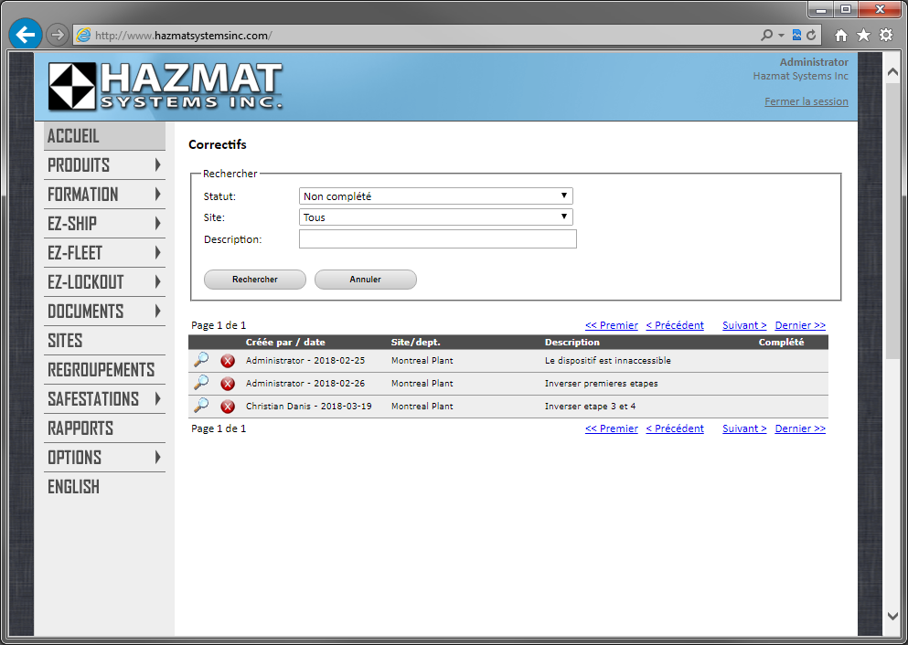Click the bottom '< Précédent' pagination link
This screenshot has width=908, height=645.
[x=675, y=428]
